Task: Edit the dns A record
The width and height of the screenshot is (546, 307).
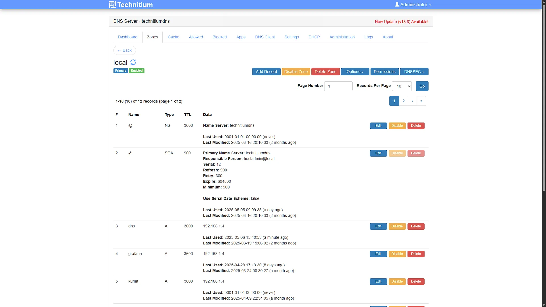Action: (379, 226)
